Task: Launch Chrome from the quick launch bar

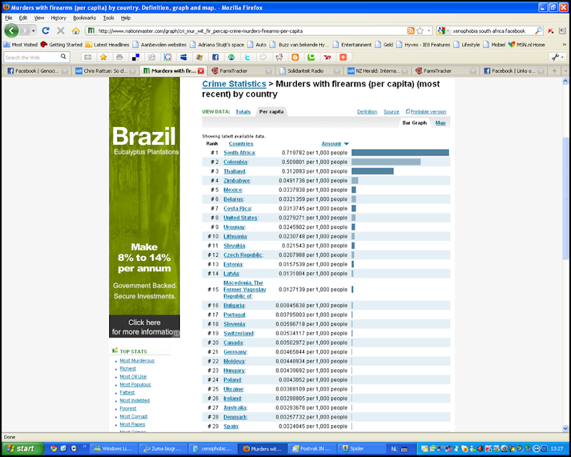Action: pyautogui.click(x=54, y=448)
